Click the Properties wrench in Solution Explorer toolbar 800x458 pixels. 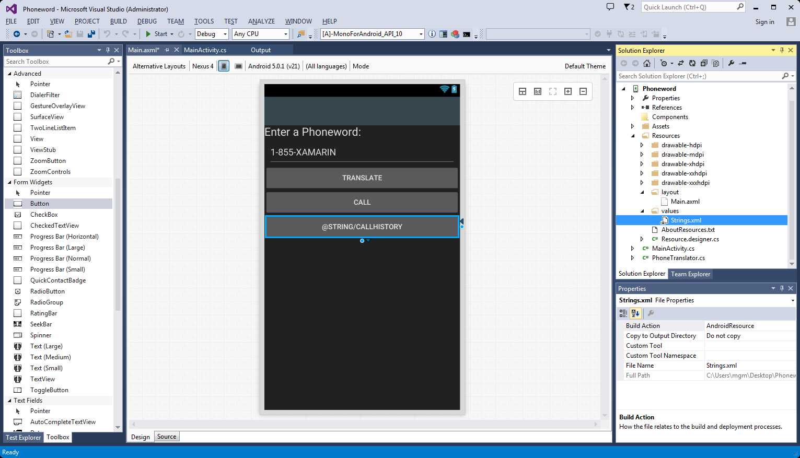coord(731,63)
